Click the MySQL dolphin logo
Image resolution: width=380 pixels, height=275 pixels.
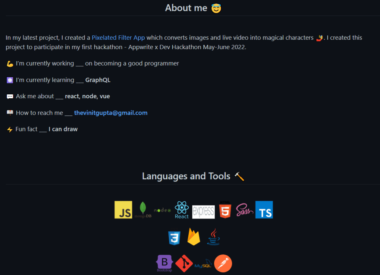[x=203, y=264]
